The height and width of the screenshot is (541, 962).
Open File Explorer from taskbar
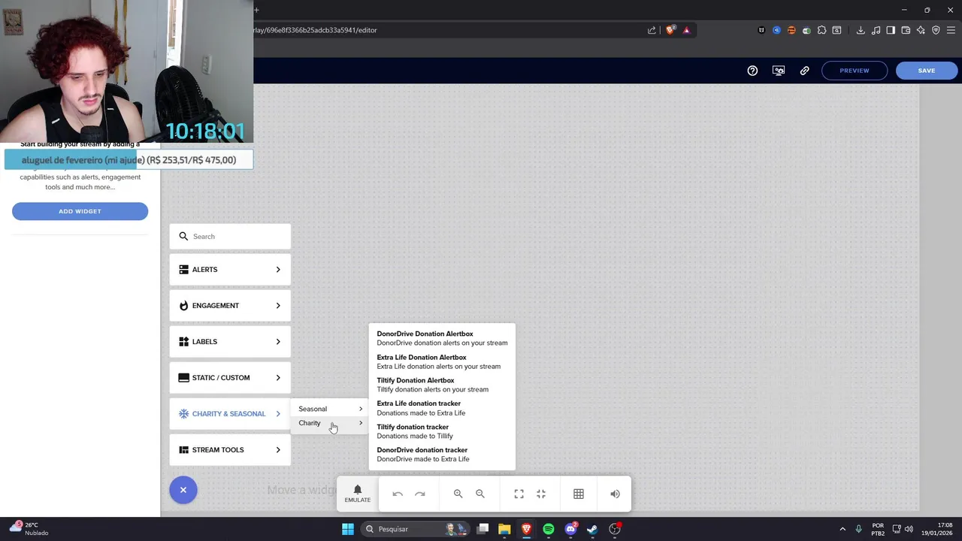pyautogui.click(x=504, y=529)
